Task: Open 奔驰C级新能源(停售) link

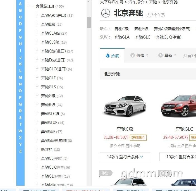Action: (172, 29)
